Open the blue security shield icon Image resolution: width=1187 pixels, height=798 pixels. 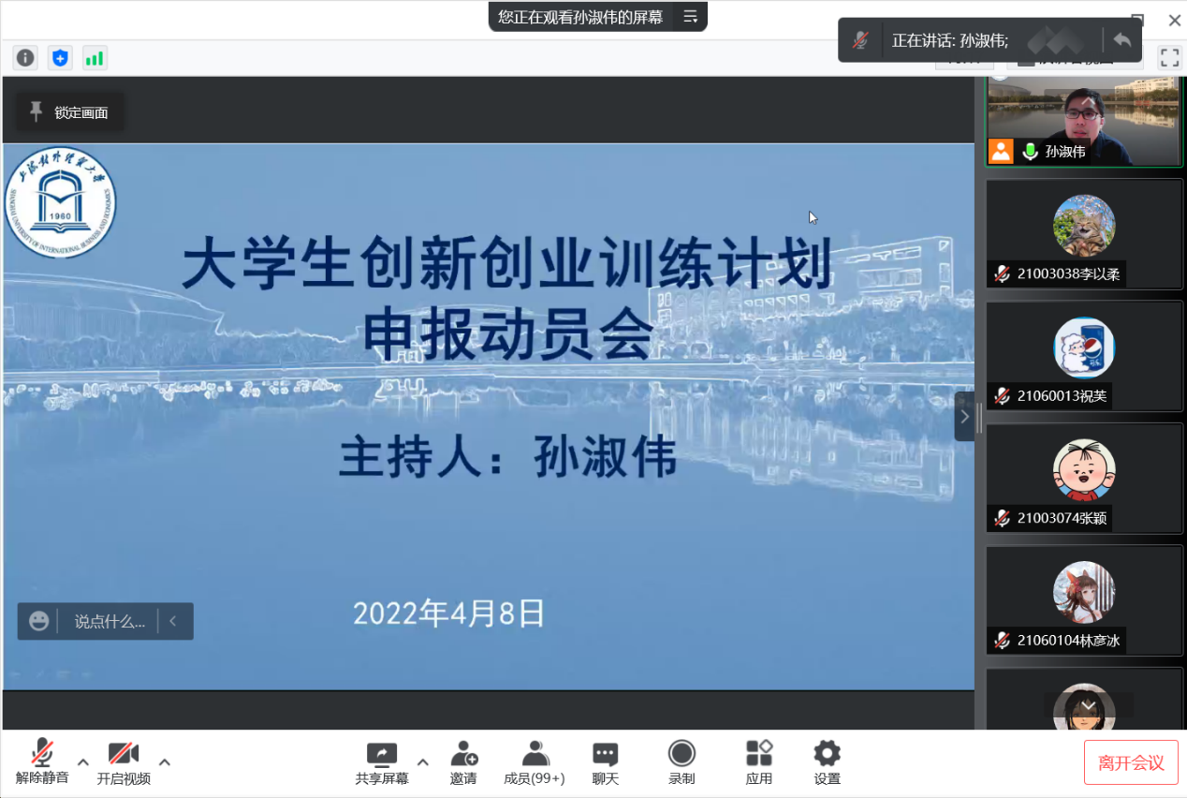pos(60,58)
